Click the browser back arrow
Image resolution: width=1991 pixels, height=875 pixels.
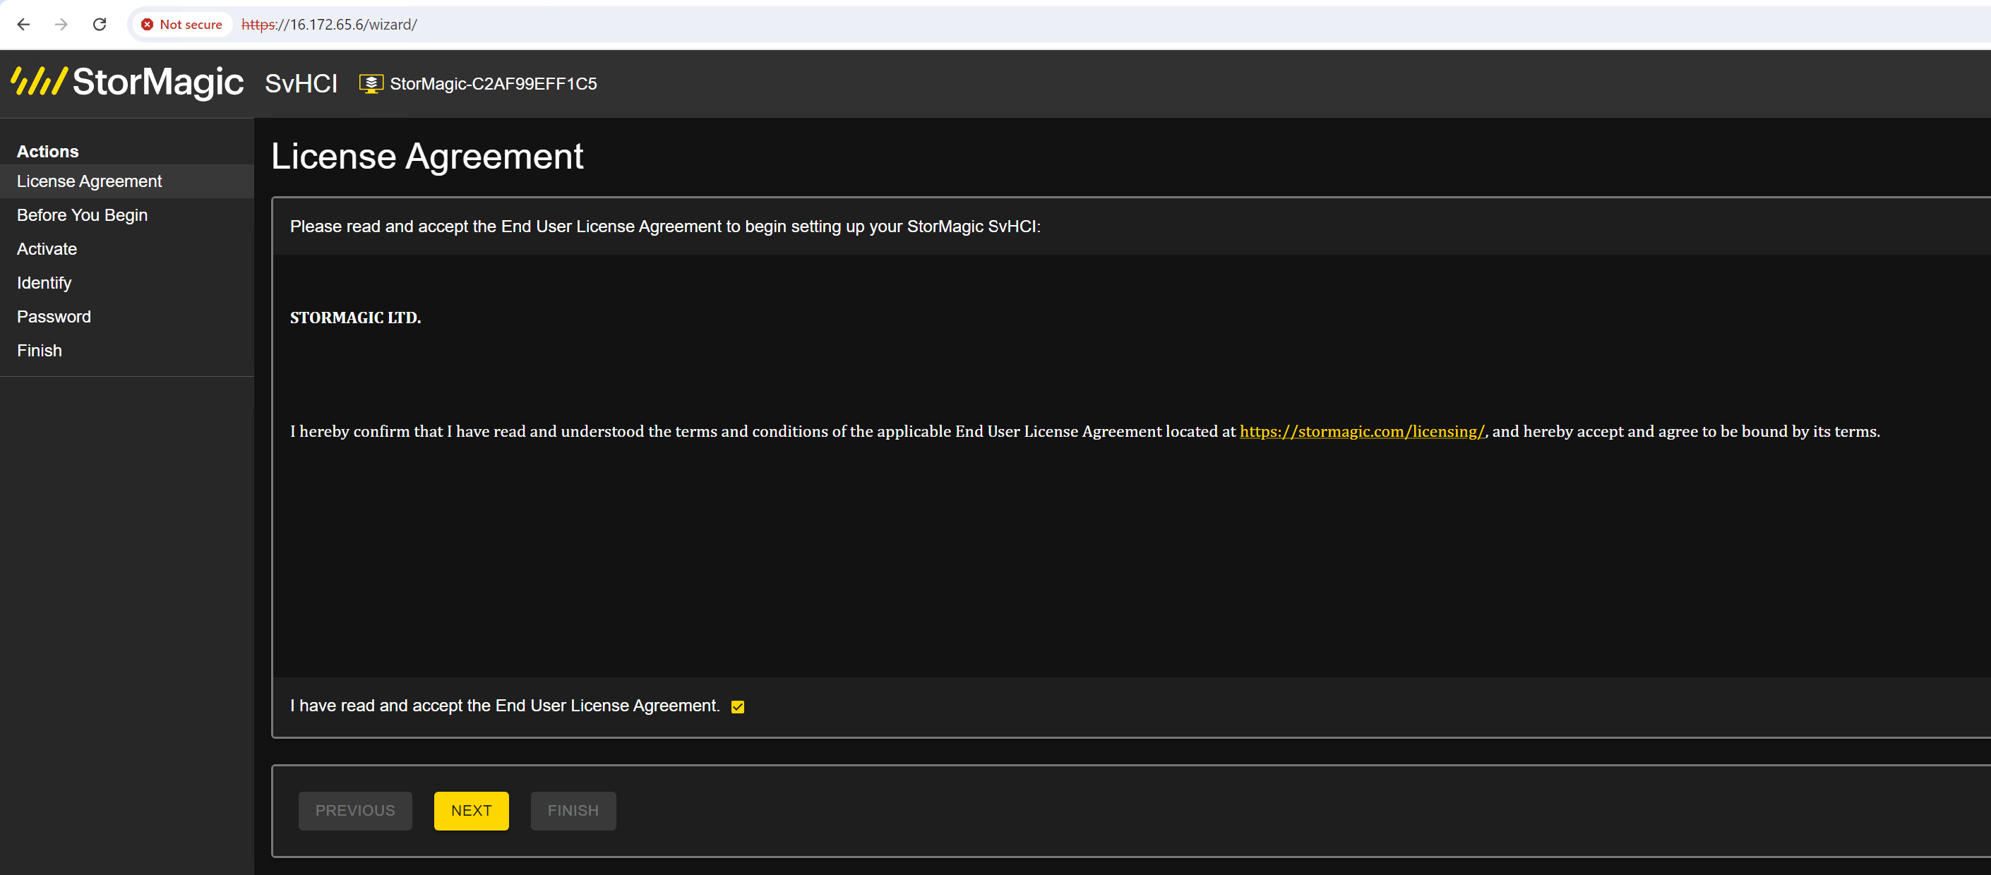(23, 25)
